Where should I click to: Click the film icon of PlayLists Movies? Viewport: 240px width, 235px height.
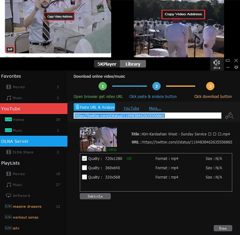[8, 174]
